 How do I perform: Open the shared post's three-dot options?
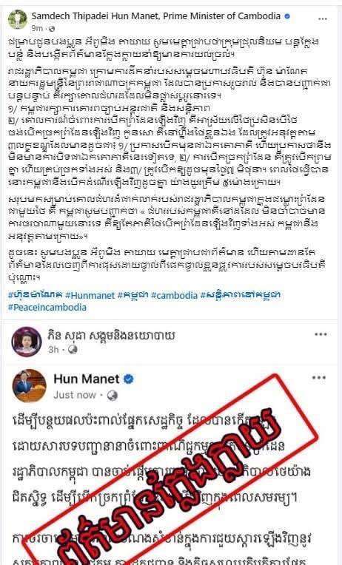[318, 378]
